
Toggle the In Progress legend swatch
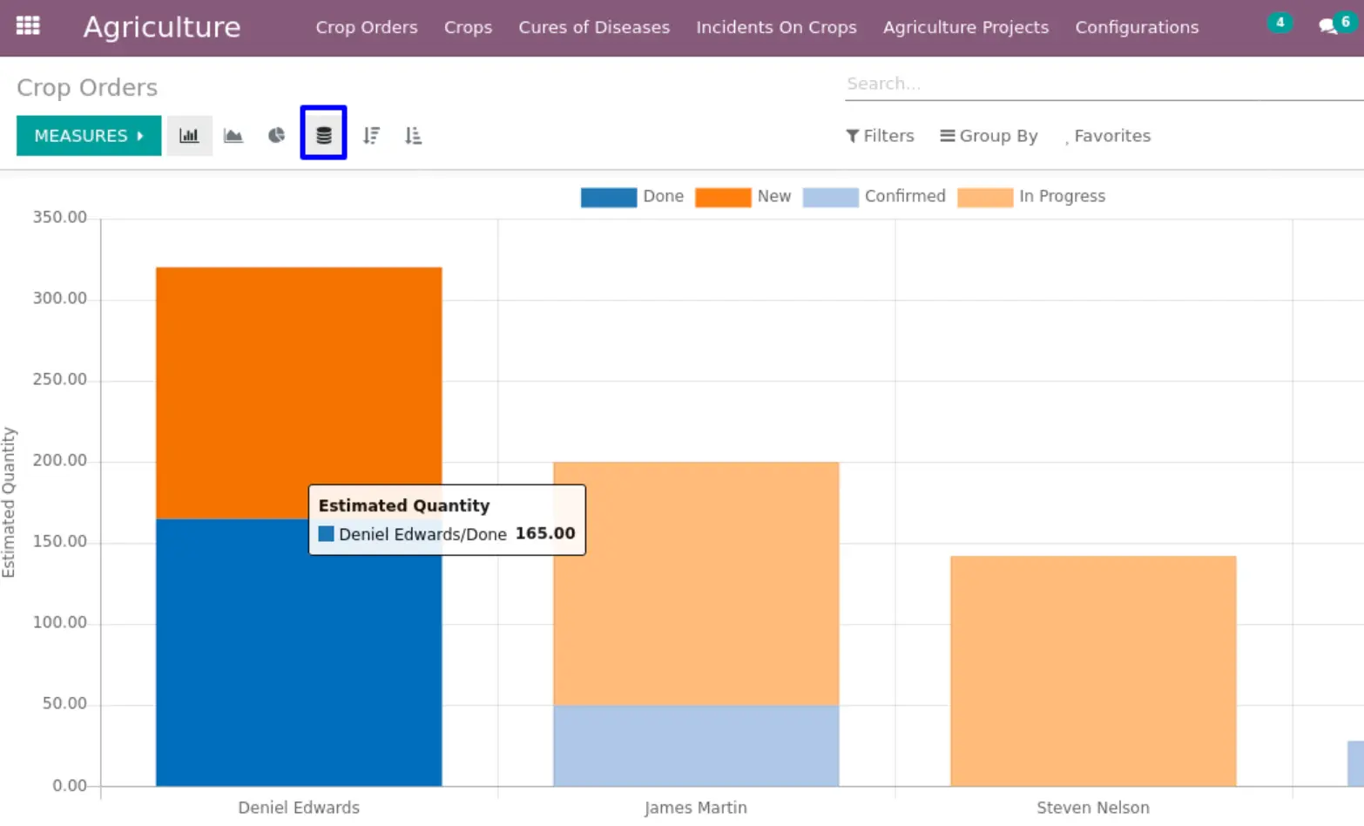(x=985, y=198)
